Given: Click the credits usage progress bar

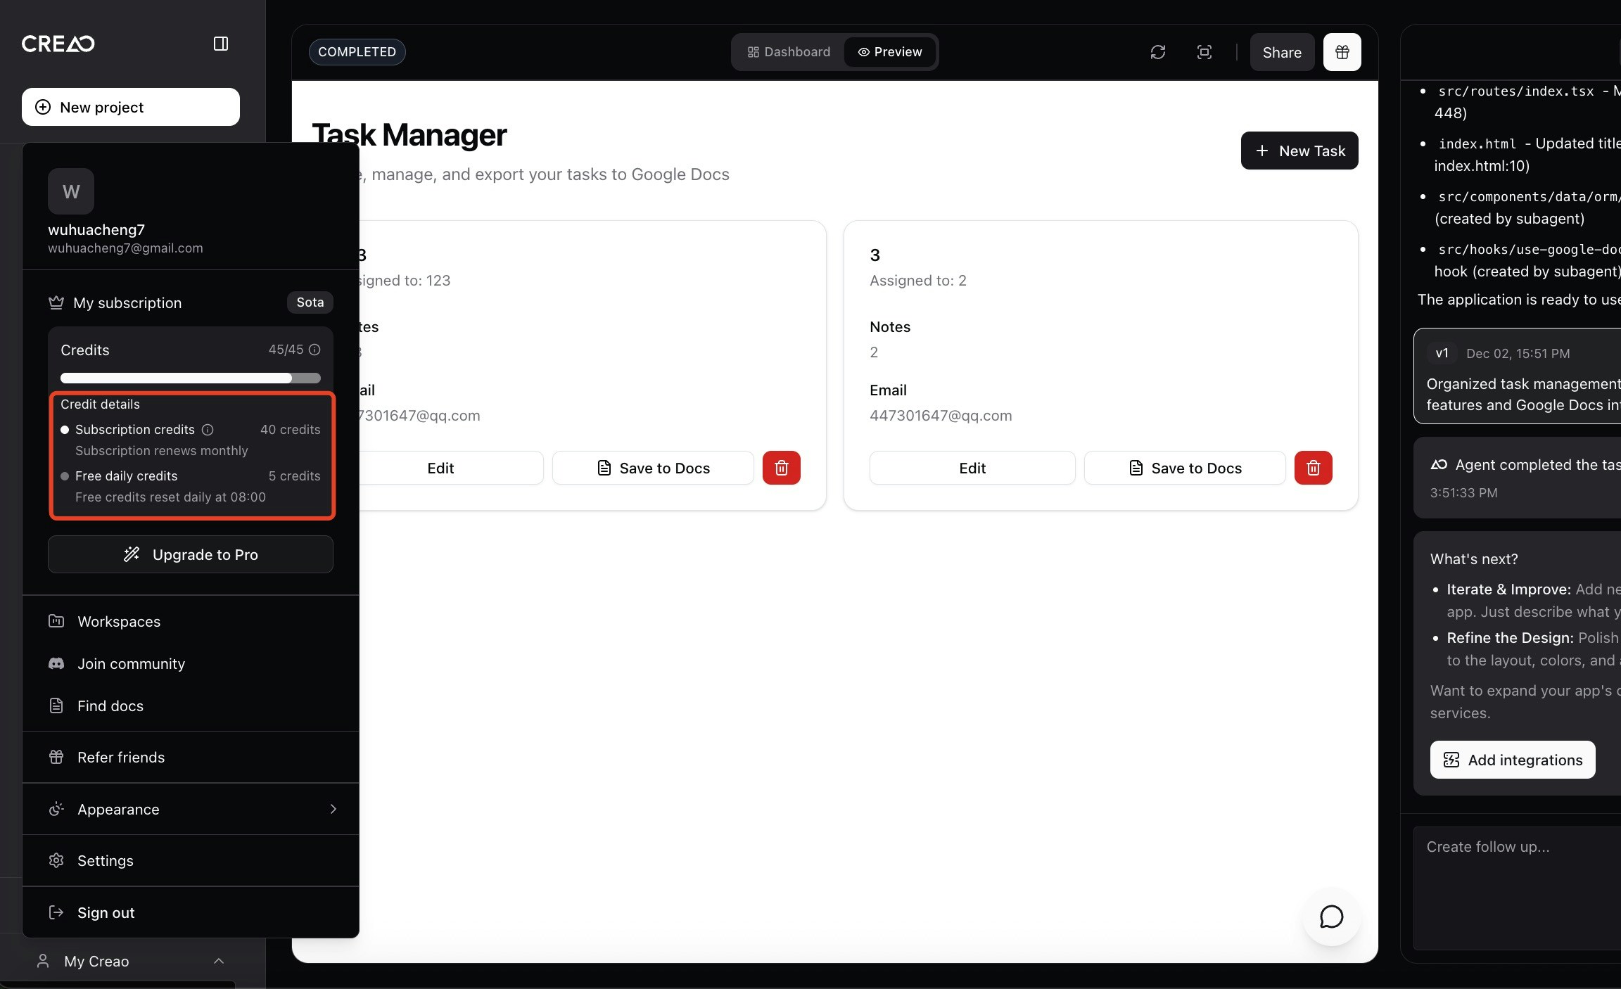Looking at the screenshot, I should [190, 378].
